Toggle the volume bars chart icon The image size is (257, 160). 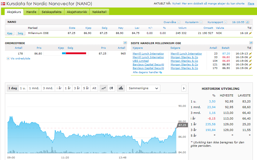[121, 88]
